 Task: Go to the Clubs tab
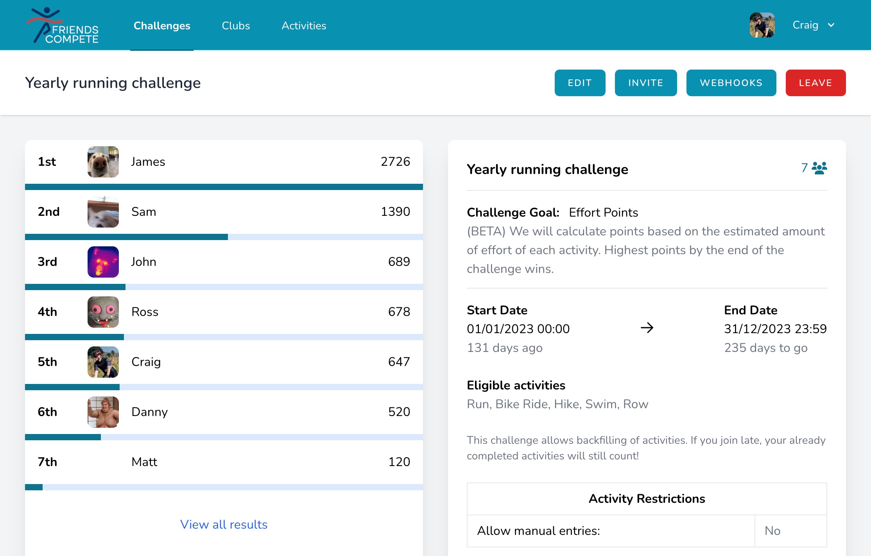(236, 26)
